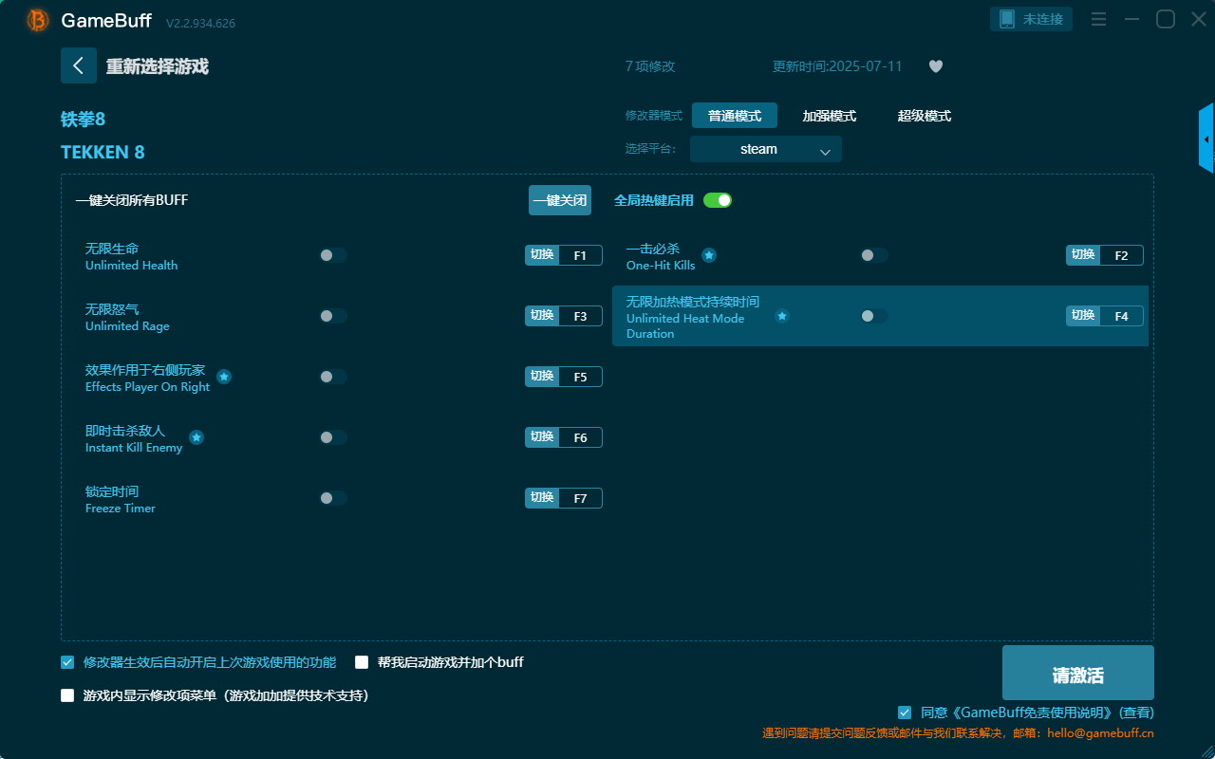Click the heart favorite icon
1215x759 pixels.
pos(935,66)
